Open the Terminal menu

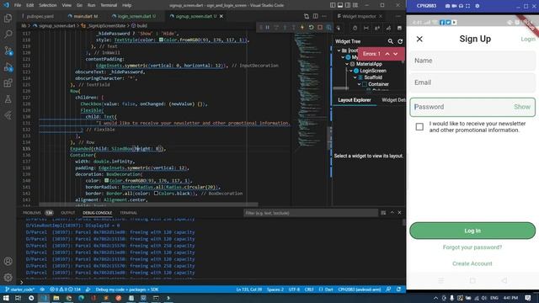coord(109,5)
